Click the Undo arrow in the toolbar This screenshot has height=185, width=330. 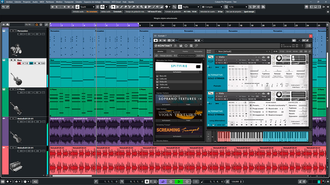point(4,7)
